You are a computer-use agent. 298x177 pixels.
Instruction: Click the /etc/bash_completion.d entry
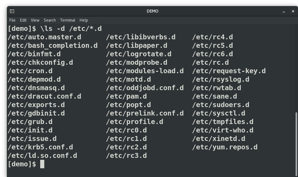[x=52, y=46]
